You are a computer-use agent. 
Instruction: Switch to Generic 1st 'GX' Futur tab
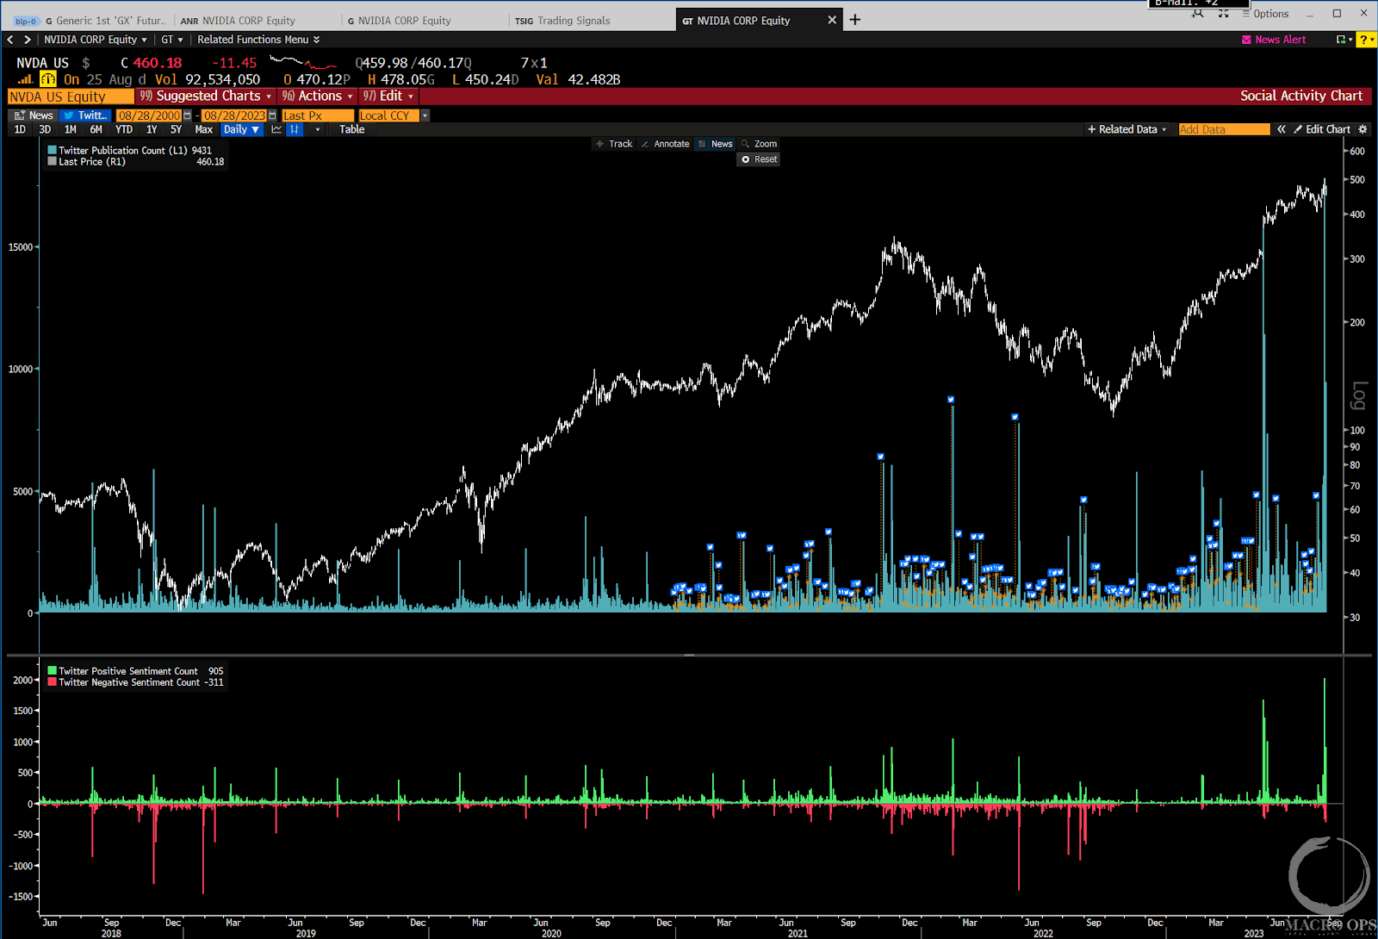[106, 21]
